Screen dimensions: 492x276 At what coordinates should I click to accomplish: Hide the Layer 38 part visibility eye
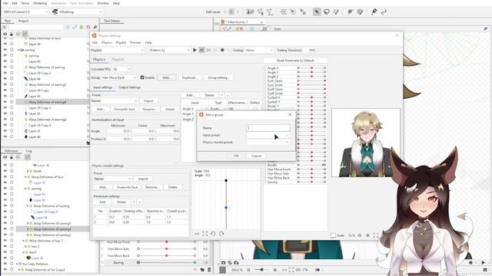[x=5, y=44]
